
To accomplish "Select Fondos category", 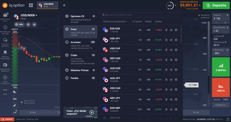I will (81, 78).
